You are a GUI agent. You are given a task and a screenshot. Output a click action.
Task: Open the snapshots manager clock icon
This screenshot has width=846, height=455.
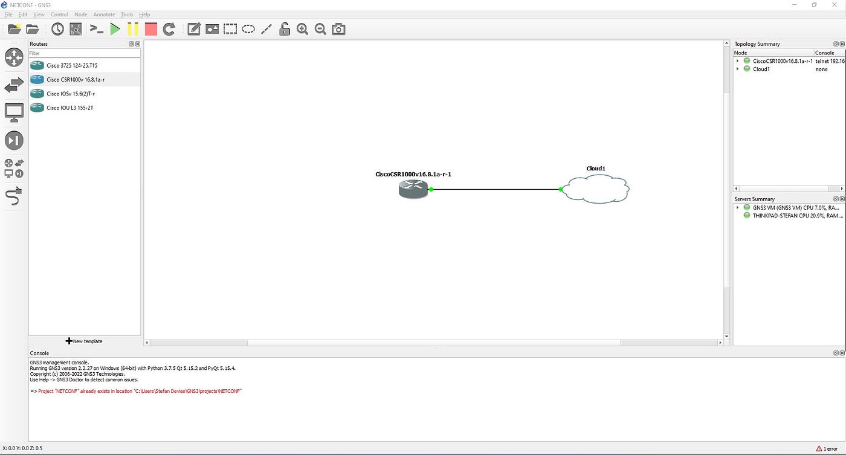57,29
